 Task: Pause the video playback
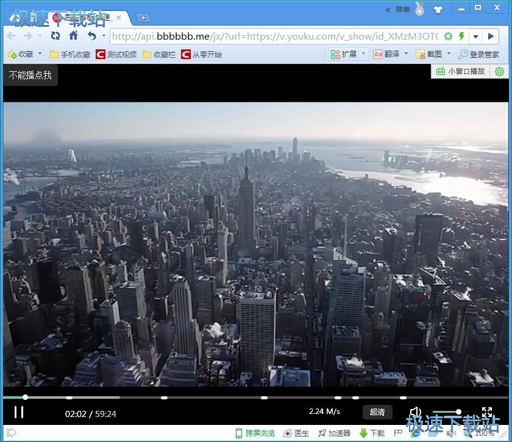click(x=19, y=412)
